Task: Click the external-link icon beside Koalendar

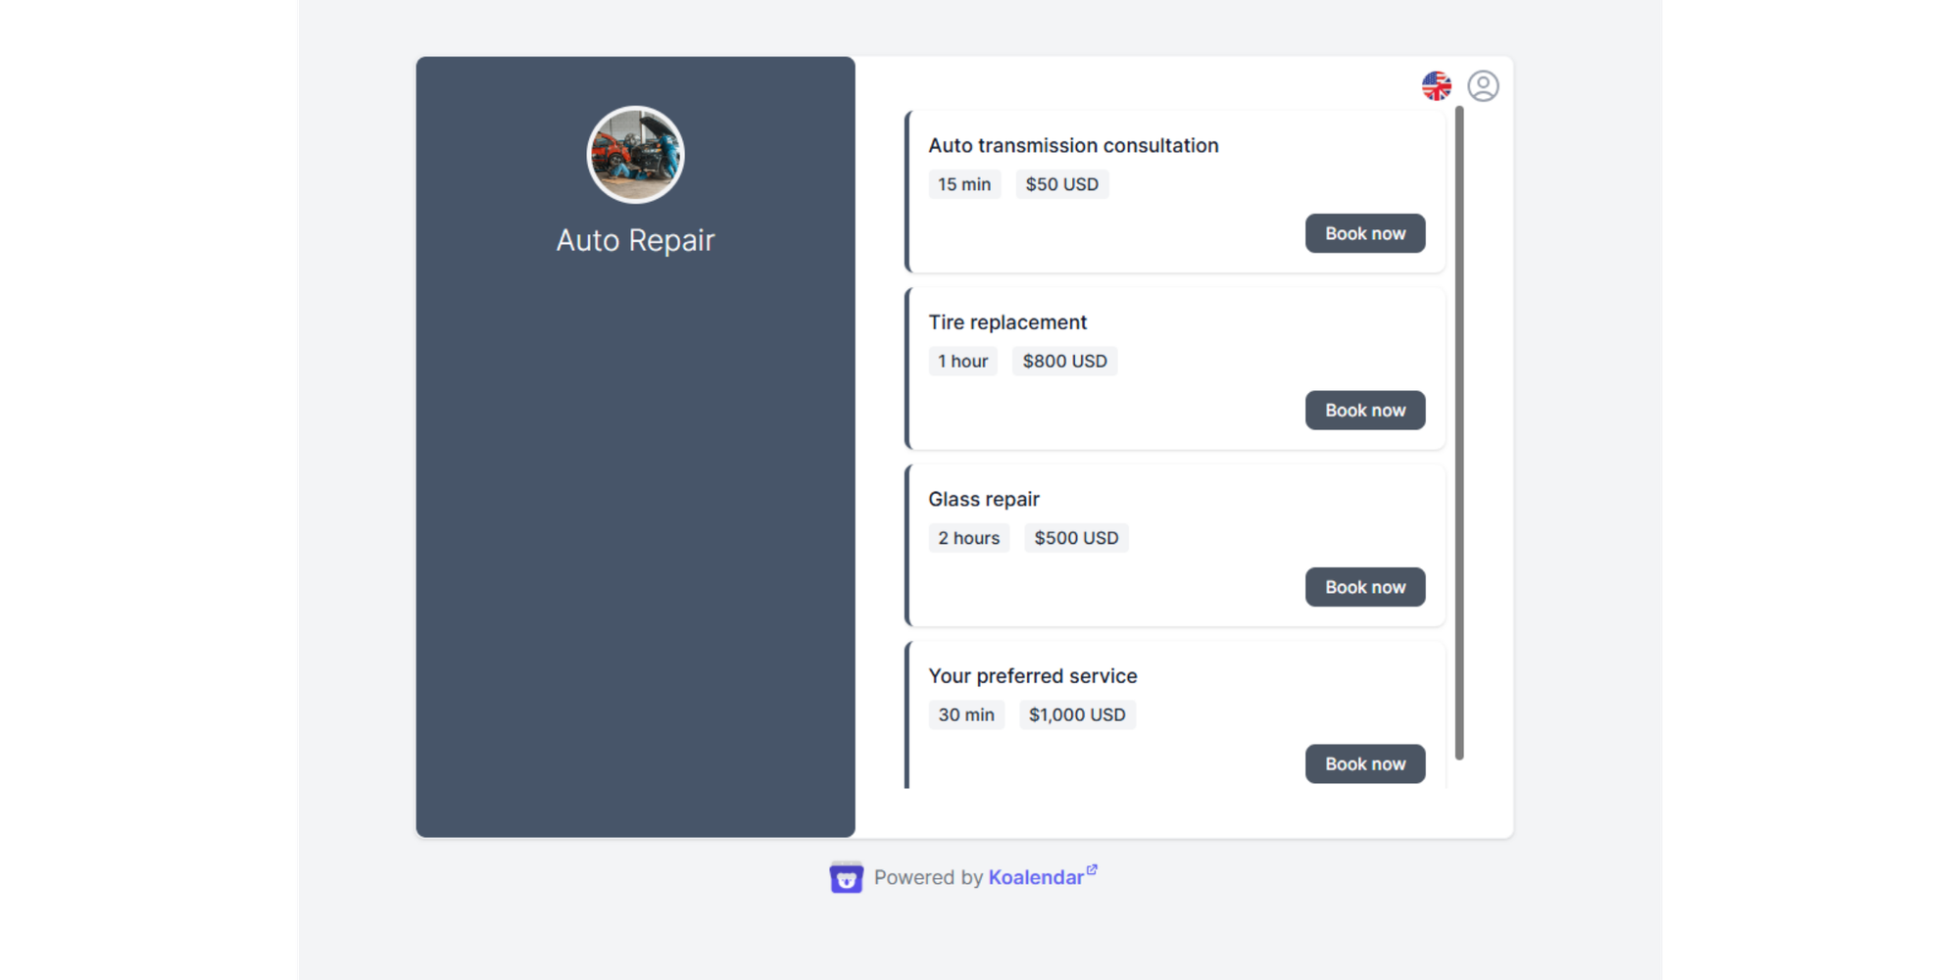Action: pyautogui.click(x=1094, y=868)
